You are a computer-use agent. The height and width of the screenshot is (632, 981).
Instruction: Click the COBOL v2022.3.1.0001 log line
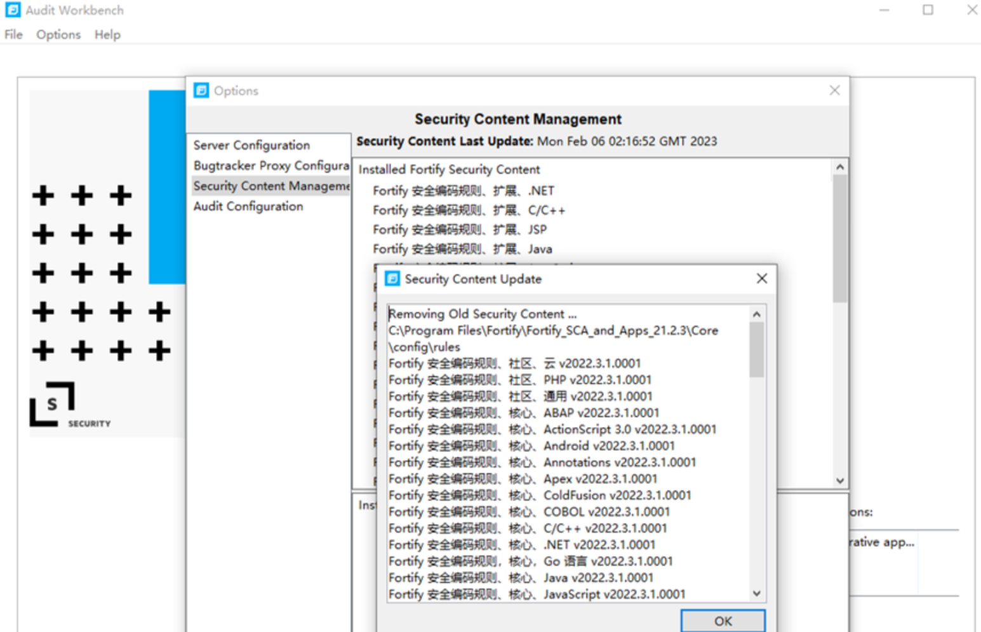[529, 512]
